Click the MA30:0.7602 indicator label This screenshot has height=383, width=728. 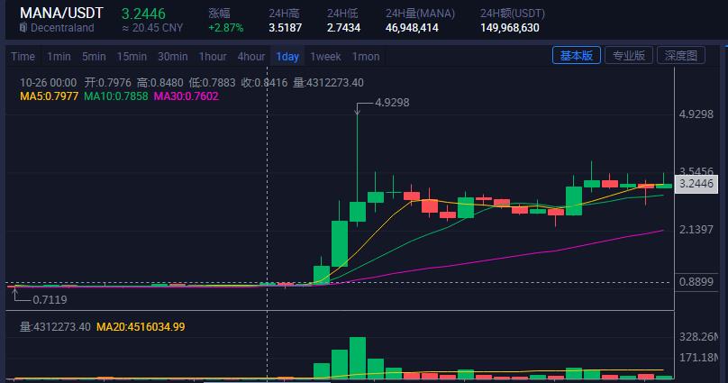[187, 96]
